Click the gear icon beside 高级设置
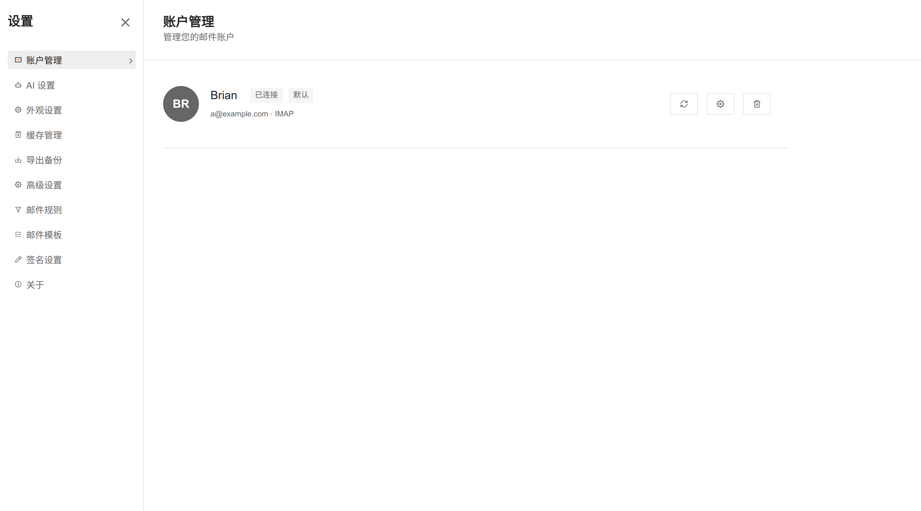 [x=18, y=185]
